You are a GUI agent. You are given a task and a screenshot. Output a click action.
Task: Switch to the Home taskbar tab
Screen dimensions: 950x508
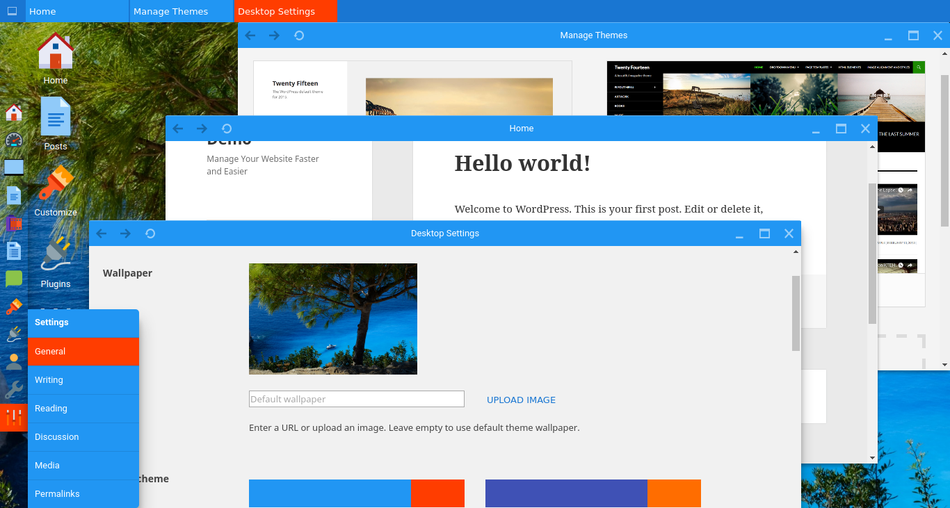pos(77,11)
